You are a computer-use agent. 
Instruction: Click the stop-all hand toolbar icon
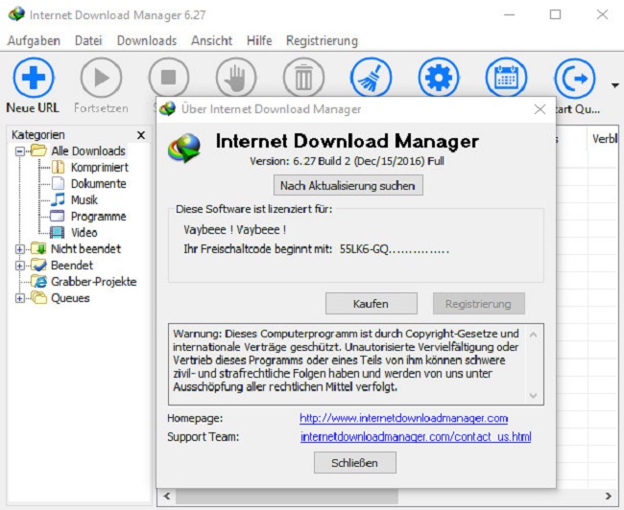pos(236,78)
